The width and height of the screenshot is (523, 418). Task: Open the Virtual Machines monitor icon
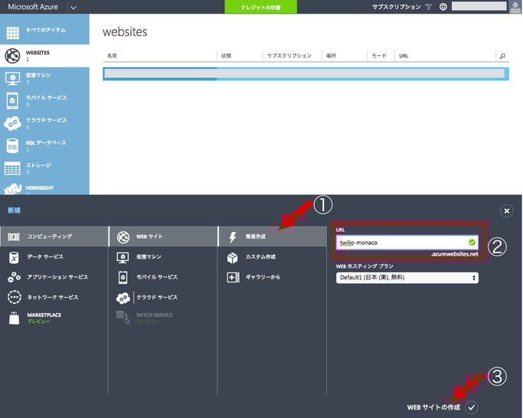(12, 78)
